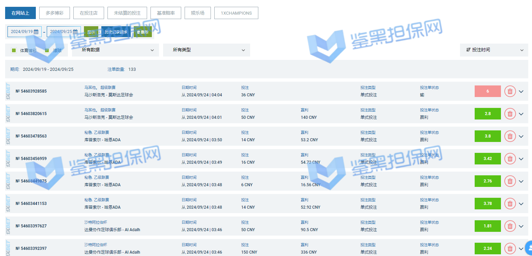Screen dimensions: 532x256
Task: Open the live chat support bubble
Action: [x=529, y=248]
